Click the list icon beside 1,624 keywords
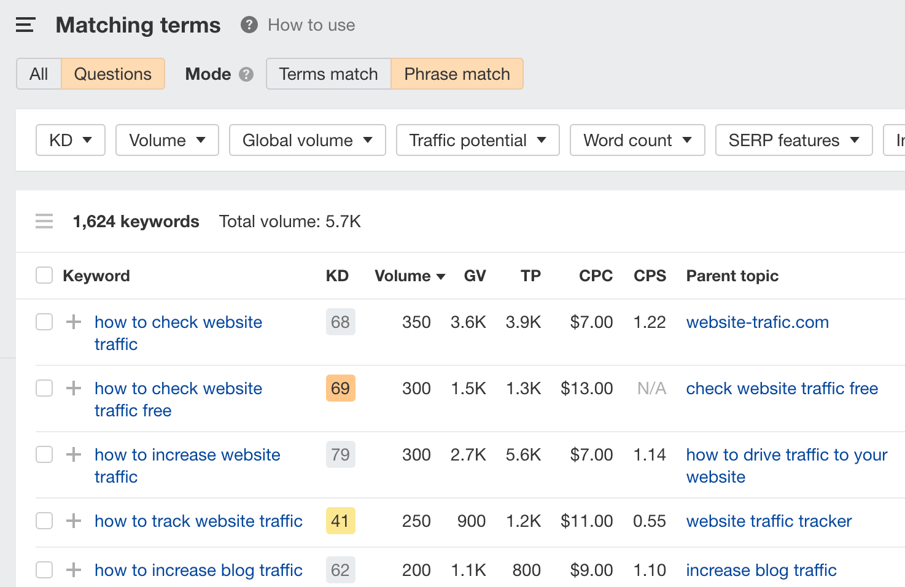Image resolution: width=905 pixels, height=587 pixels. click(x=44, y=221)
